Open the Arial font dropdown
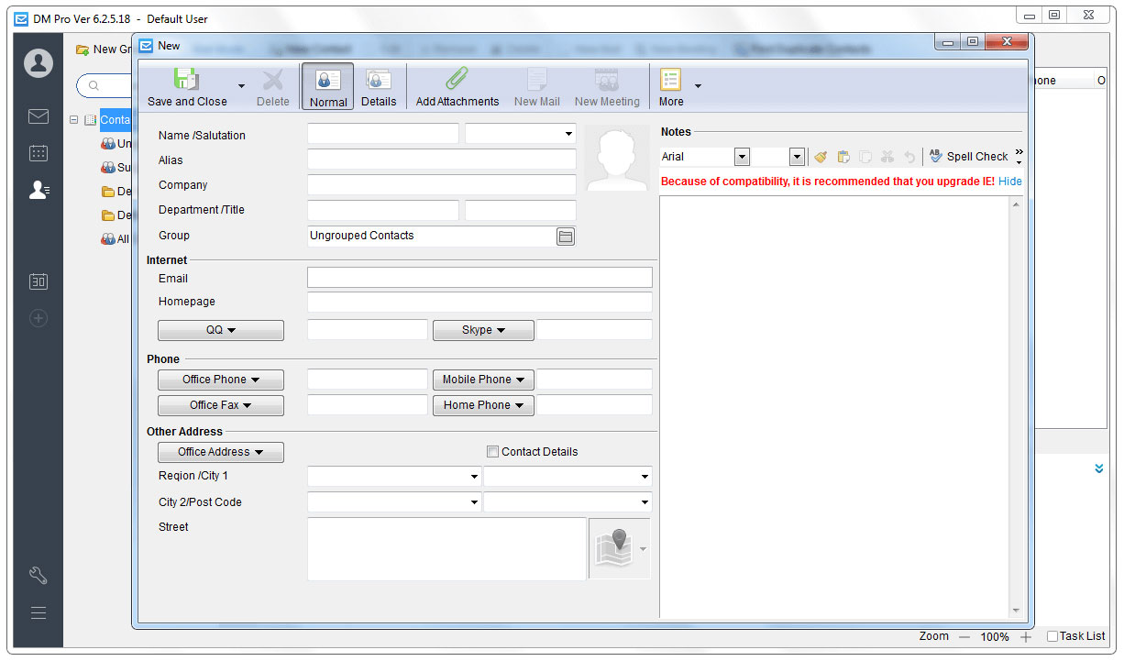The width and height of the screenshot is (1124, 661). pos(741,157)
